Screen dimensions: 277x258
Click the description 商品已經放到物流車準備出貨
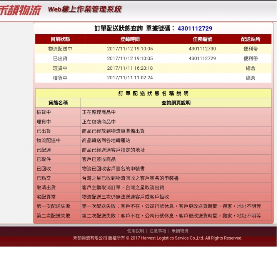pyautogui.click(x=113, y=131)
